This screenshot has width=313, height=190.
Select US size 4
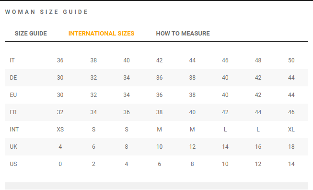pos(127,164)
